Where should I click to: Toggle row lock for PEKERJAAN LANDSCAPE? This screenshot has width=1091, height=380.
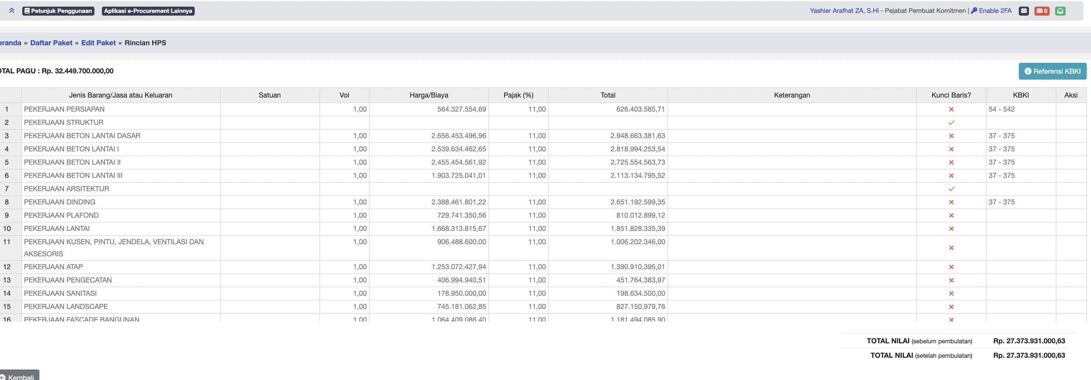pos(951,307)
